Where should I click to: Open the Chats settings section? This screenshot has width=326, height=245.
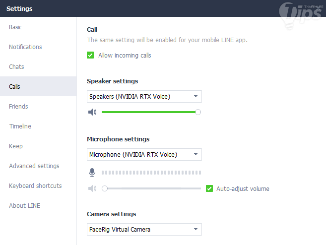pyautogui.click(x=38, y=66)
